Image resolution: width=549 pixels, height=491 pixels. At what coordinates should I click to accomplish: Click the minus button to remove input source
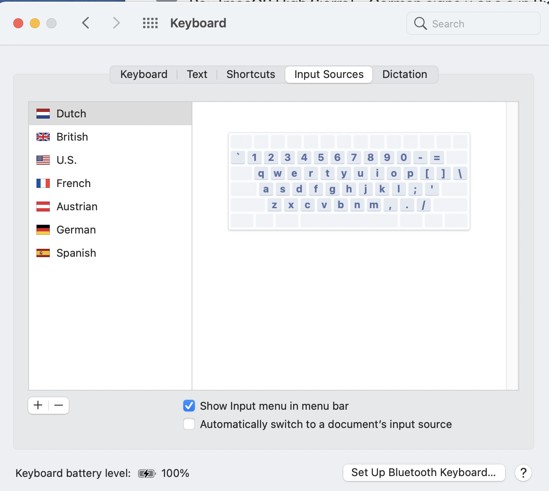(x=59, y=405)
